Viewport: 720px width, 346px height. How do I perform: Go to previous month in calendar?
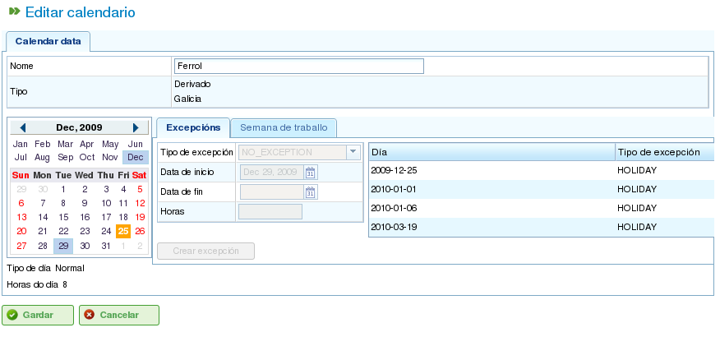tap(23, 127)
